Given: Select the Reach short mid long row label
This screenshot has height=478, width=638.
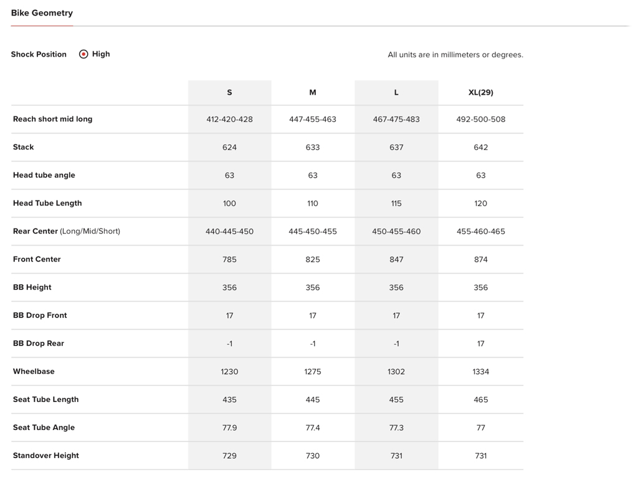Looking at the screenshot, I should tap(52, 119).
